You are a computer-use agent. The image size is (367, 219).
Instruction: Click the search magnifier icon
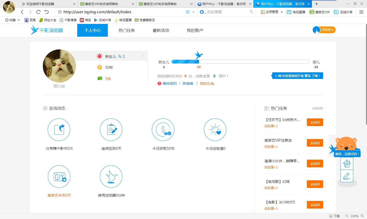click(252, 12)
